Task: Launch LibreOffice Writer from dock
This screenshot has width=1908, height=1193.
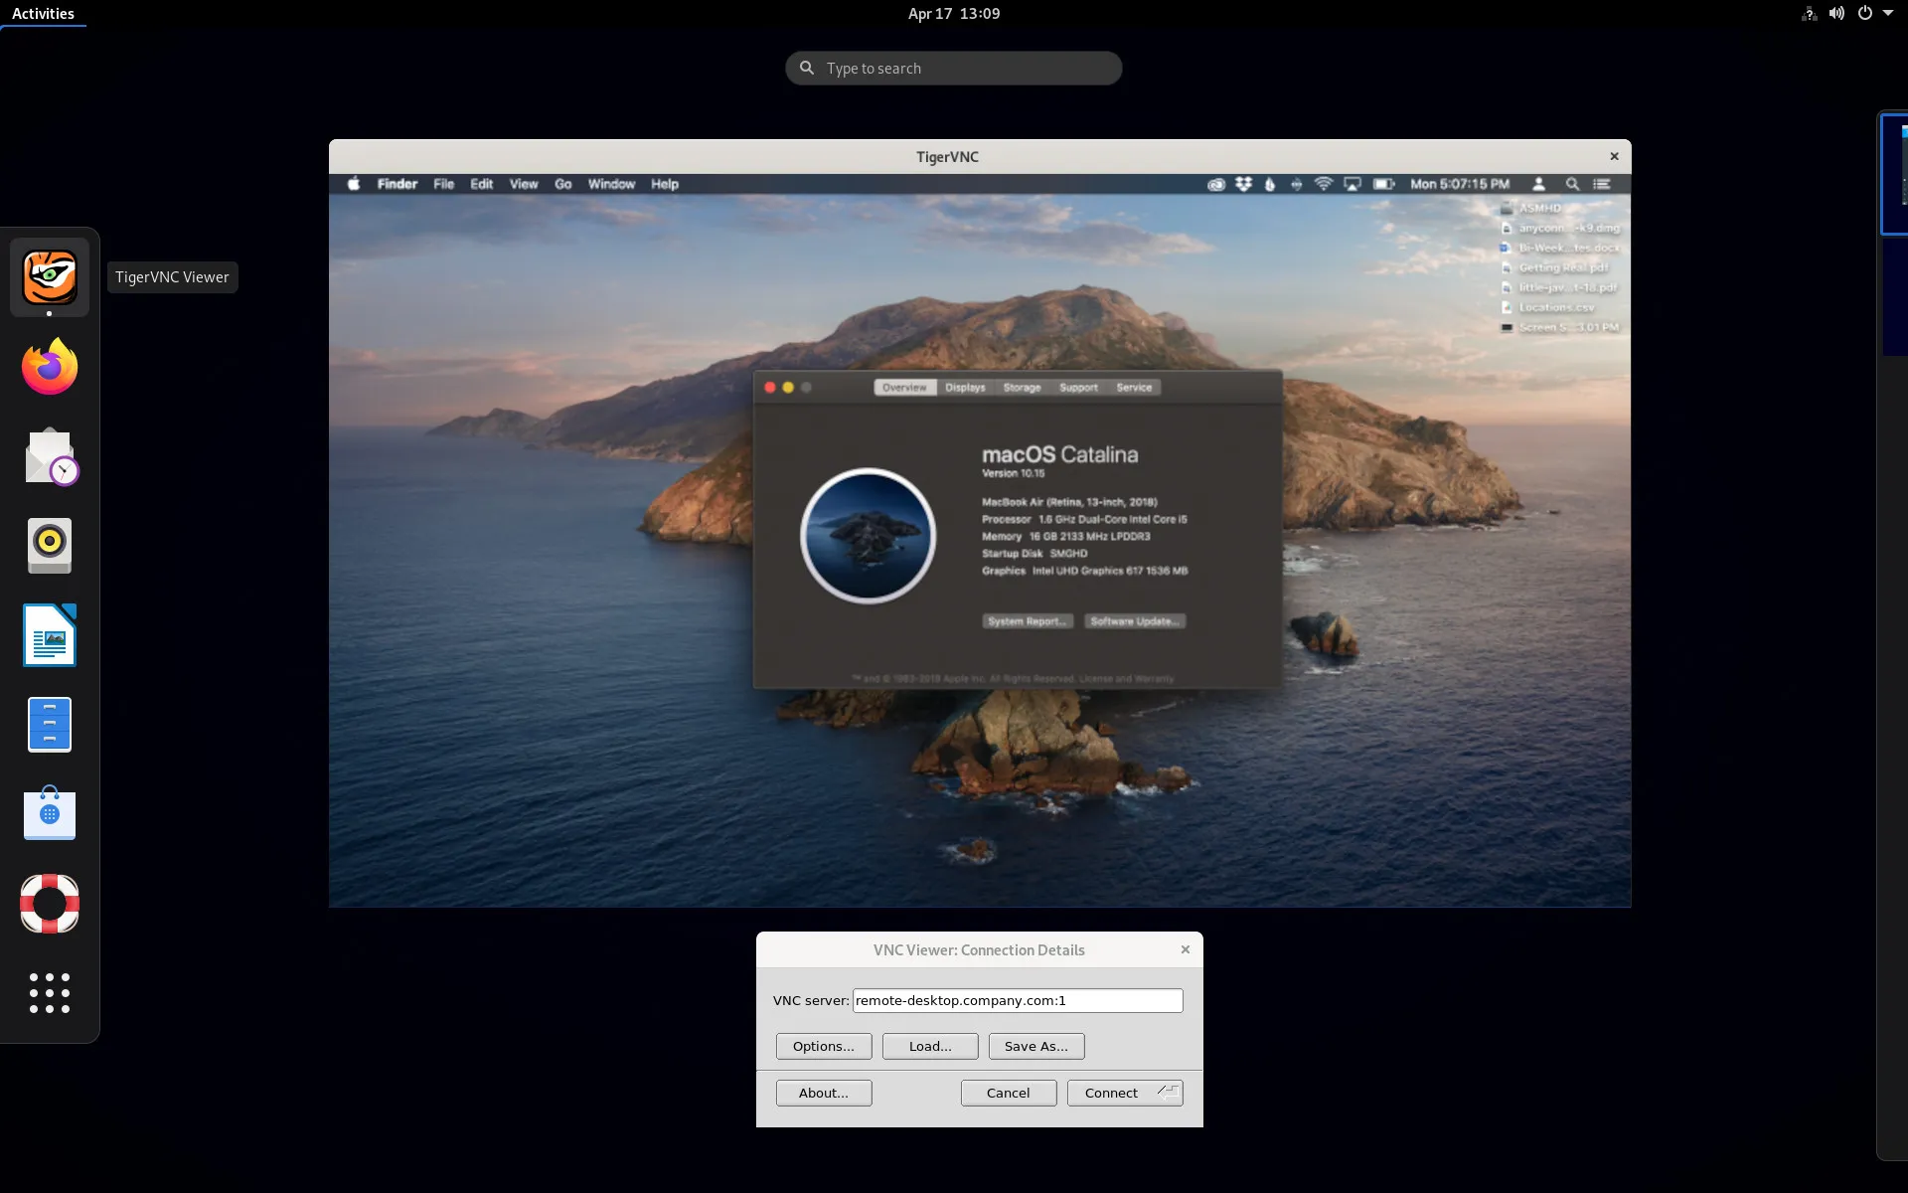Action: [x=50, y=635]
